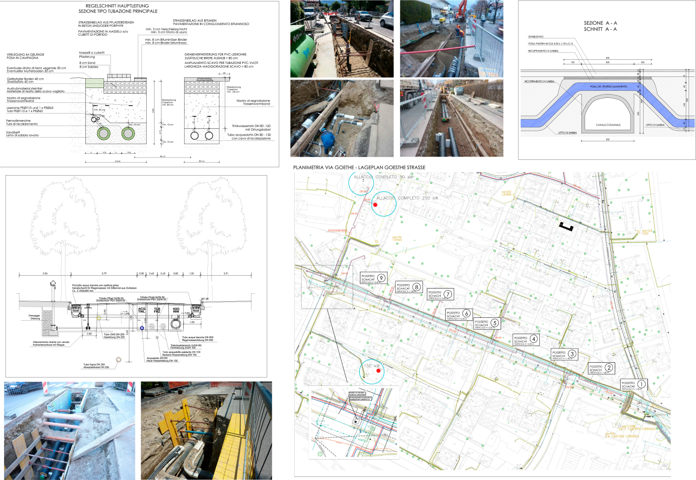This screenshot has width=696, height=480.
Task: Open the photo of black pipes along fence
Action: [451, 118]
